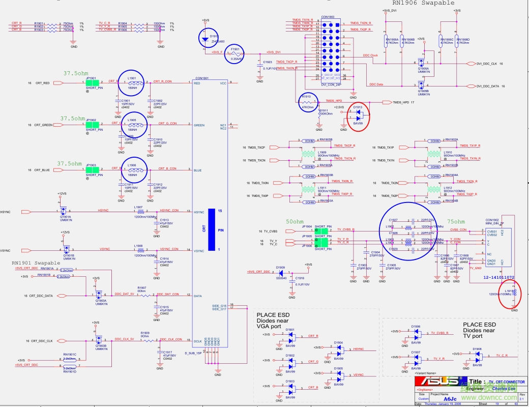Select the L1906 inductor on CRT_BLUE line
The image size is (529, 407).
pyautogui.click(x=135, y=170)
